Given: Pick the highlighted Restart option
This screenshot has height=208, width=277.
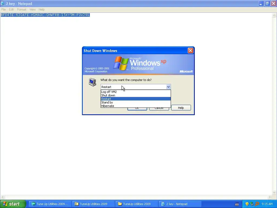Looking at the screenshot, I should point(136,99).
